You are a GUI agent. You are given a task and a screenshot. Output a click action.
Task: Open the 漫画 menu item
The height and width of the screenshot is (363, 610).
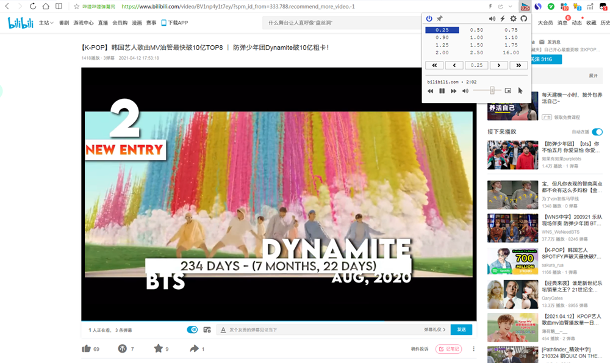(x=137, y=23)
